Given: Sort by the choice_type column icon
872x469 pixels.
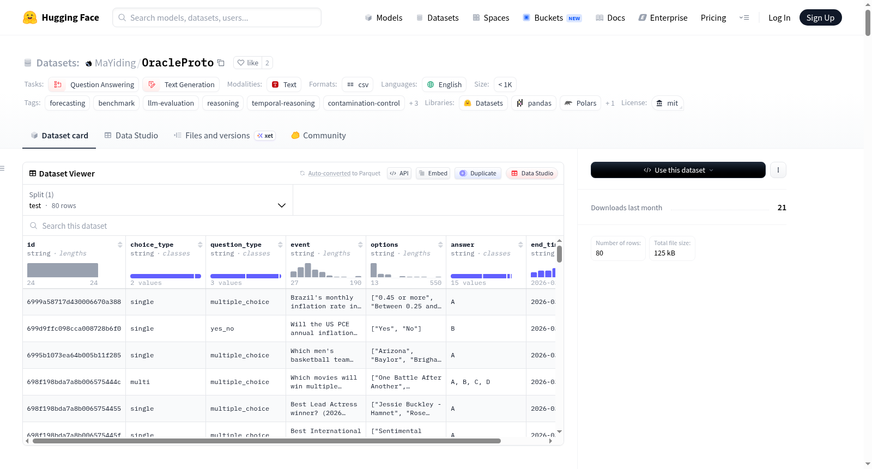Looking at the screenshot, I should click(x=200, y=245).
